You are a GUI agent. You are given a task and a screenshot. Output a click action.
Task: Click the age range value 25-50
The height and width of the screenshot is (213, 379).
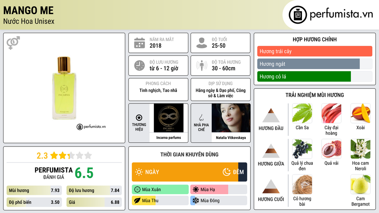click(218, 45)
